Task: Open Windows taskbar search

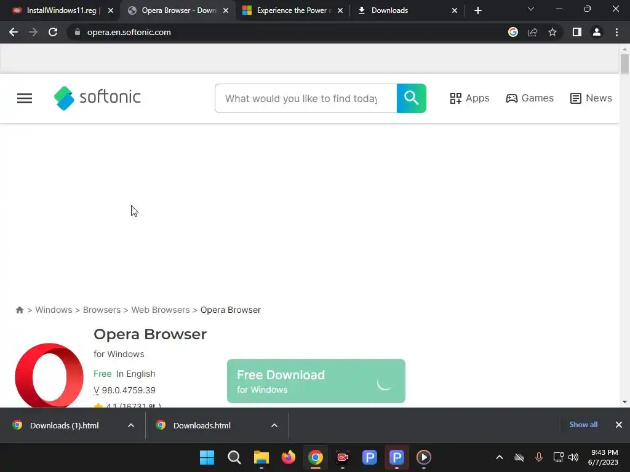Action: (234, 457)
